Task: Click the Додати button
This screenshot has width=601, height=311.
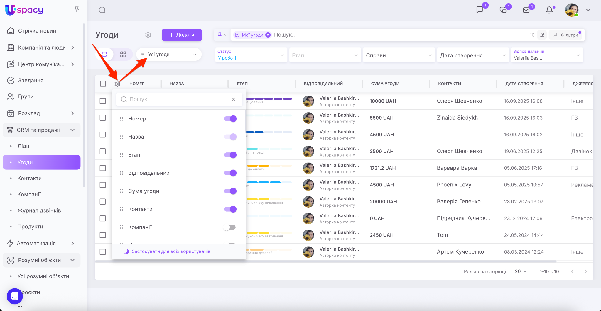Action: 182,35
